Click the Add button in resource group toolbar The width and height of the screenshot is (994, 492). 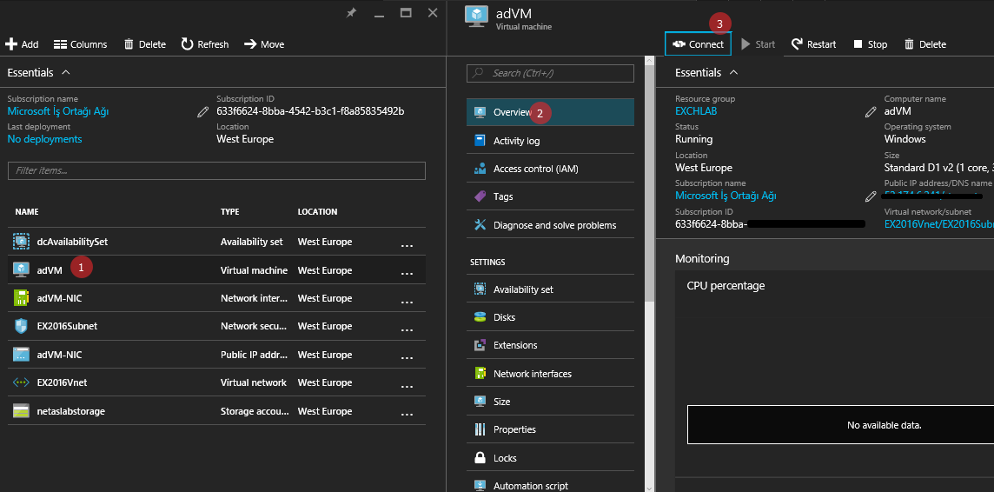(x=22, y=44)
